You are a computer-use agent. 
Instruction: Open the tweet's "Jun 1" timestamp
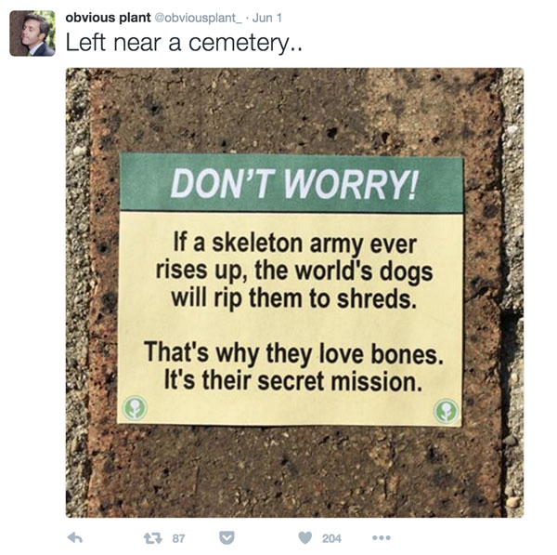[x=270, y=19]
